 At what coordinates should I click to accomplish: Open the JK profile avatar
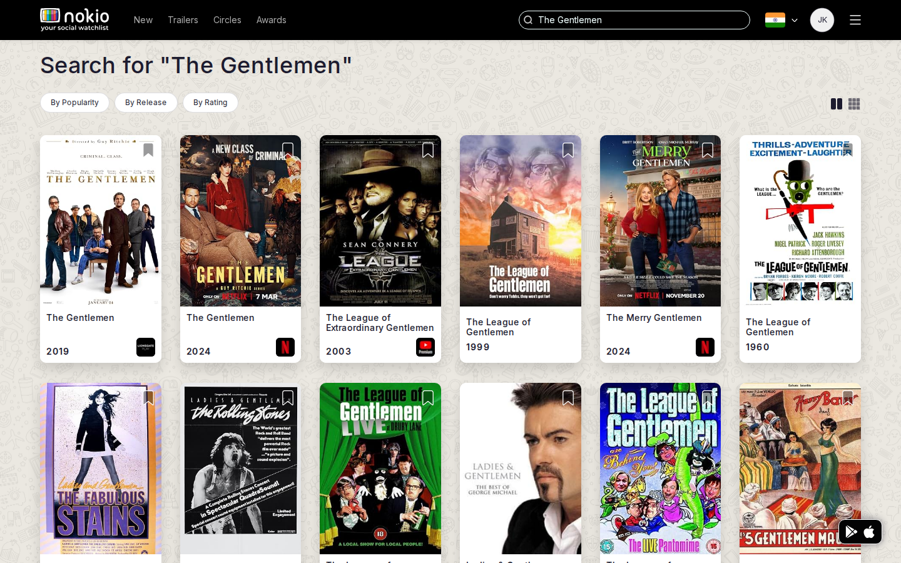(822, 20)
